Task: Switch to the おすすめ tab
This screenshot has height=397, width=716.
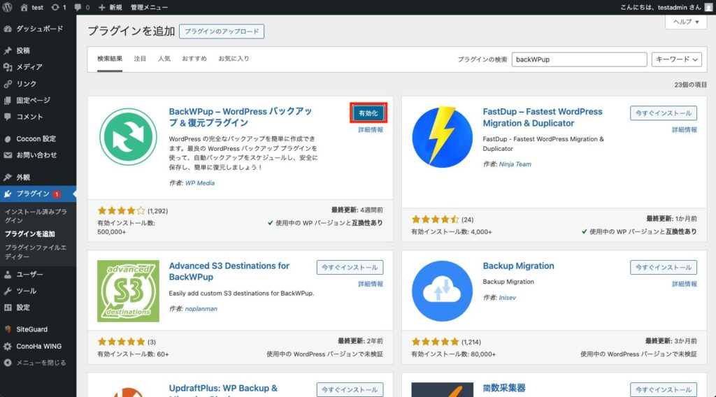Action: pos(194,59)
